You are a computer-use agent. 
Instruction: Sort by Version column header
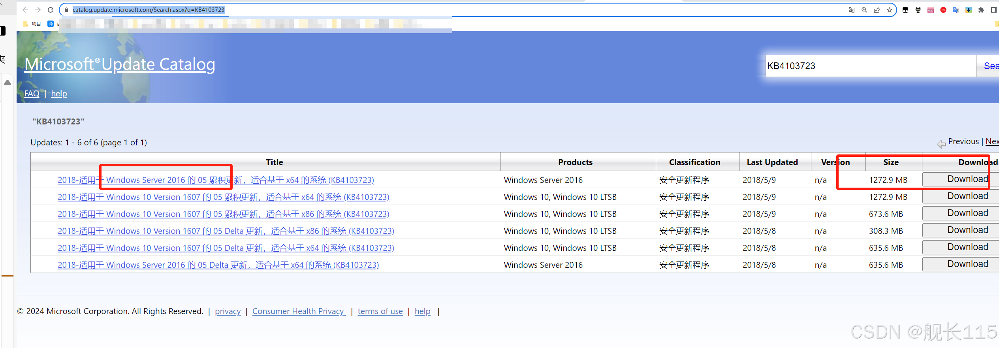click(x=835, y=162)
